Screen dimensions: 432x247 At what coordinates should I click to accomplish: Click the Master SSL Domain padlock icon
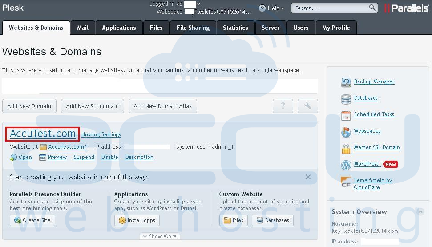coord(346,149)
